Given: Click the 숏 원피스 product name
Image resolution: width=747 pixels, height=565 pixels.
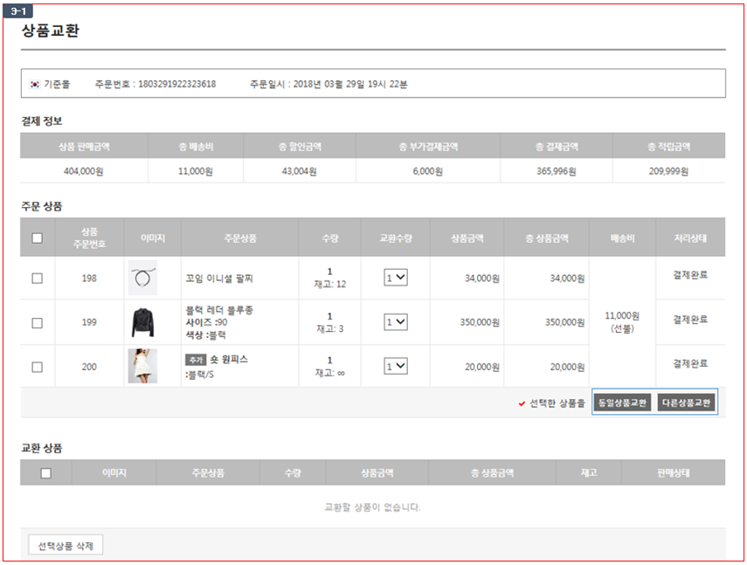Looking at the screenshot, I should click(229, 360).
